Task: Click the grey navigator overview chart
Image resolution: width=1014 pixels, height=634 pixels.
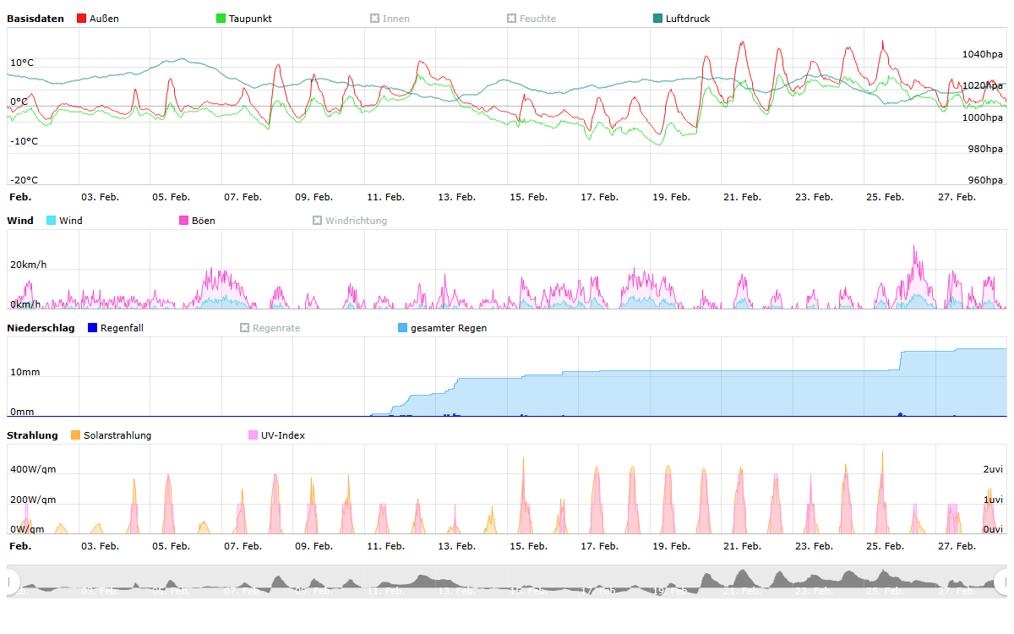Action: pos(507,582)
